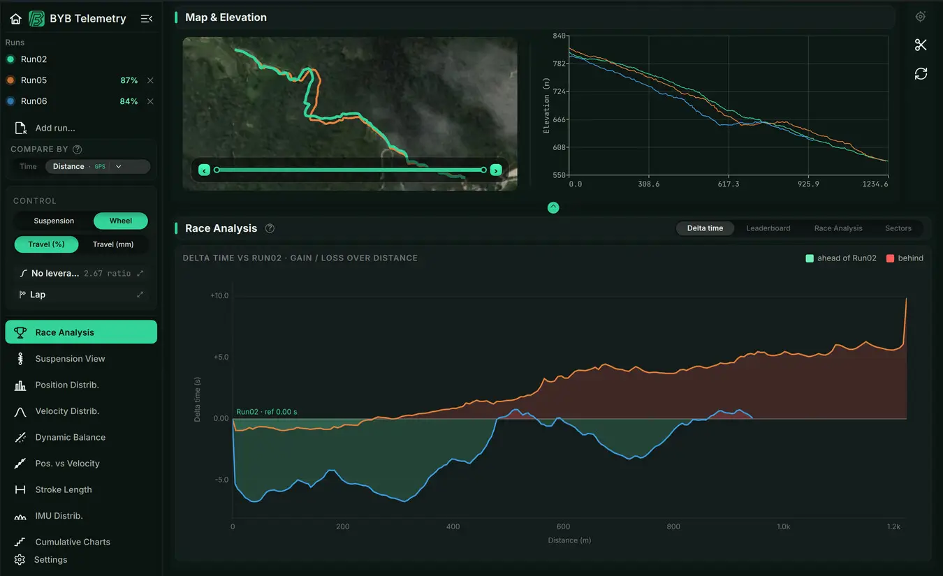Image resolution: width=943 pixels, height=576 pixels.
Task: Go to home via house icon
Action: click(15, 19)
